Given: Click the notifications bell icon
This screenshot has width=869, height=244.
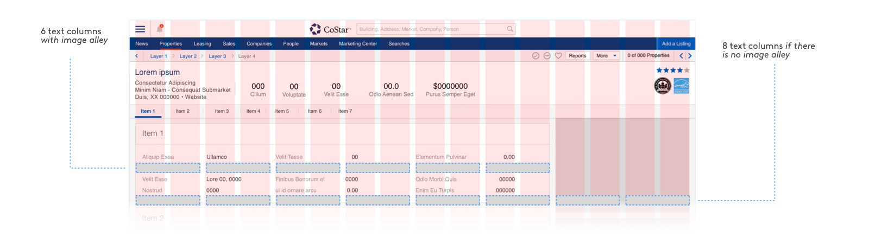Looking at the screenshot, I should pyautogui.click(x=160, y=29).
